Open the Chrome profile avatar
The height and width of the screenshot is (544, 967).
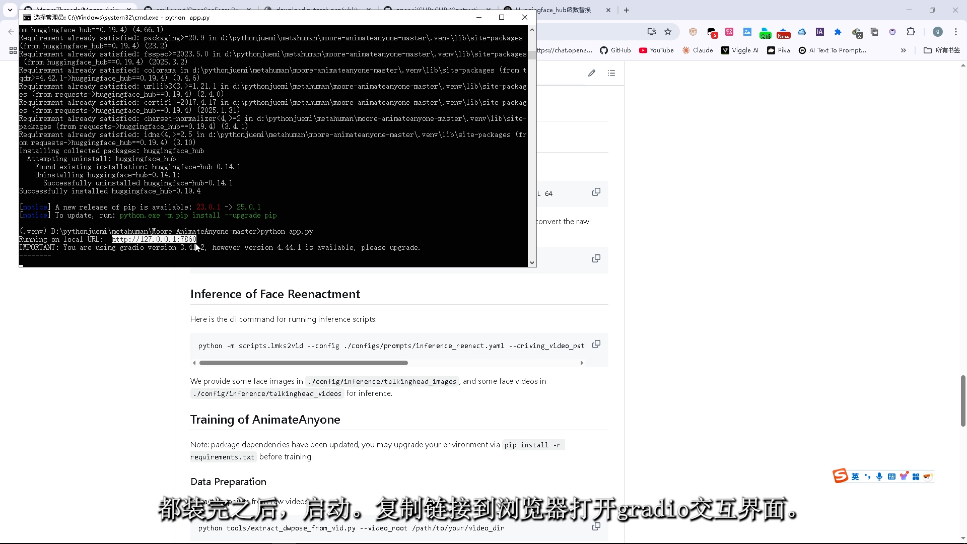pyautogui.click(x=937, y=32)
